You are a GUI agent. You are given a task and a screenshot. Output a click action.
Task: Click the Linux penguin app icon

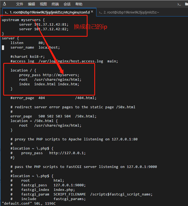(x=5, y=4)
